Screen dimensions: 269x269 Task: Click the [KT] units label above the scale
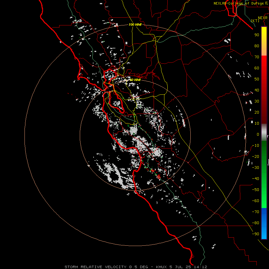pos(255,21)
